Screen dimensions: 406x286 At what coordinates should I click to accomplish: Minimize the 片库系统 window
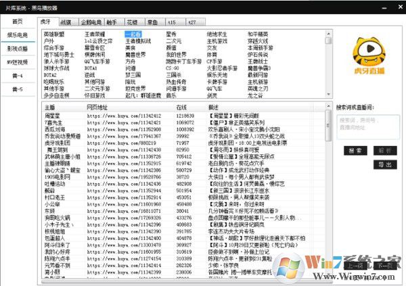(x=384, y=7)
